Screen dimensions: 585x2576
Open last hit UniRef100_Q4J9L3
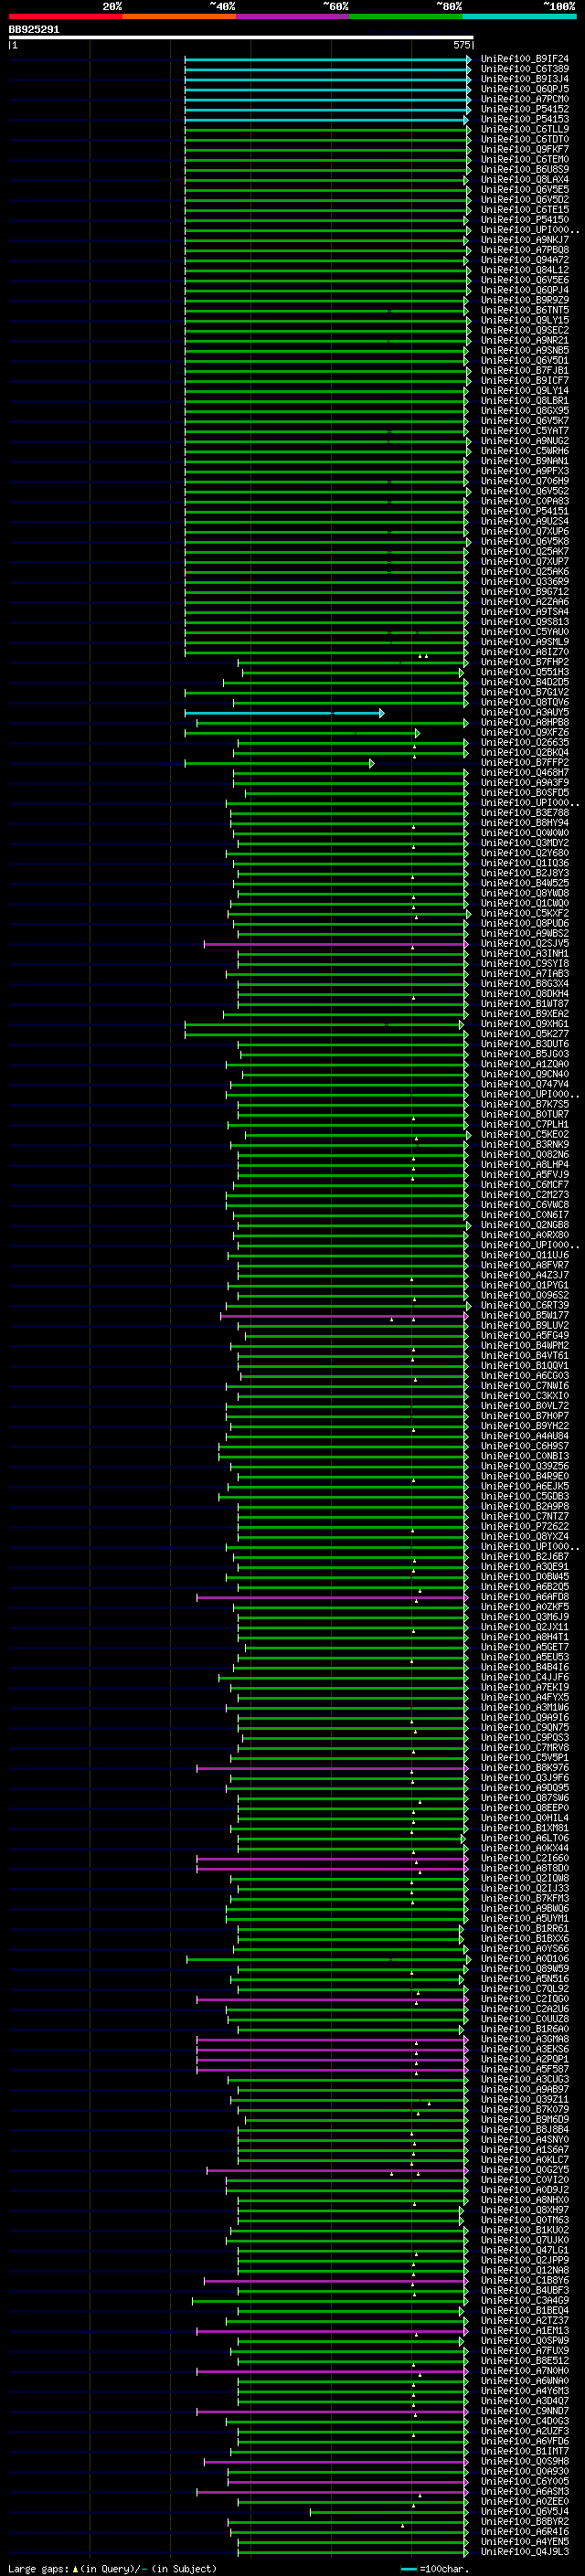click(x=525, y=2552)
